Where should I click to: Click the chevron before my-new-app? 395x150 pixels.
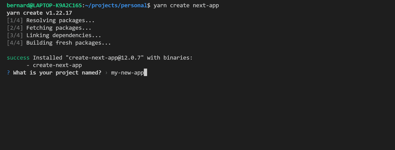[x=106, y=73]
